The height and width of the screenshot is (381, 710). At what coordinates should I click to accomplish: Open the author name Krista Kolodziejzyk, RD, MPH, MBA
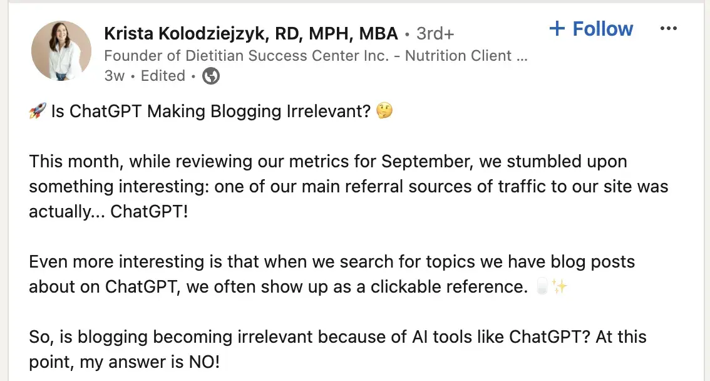250,33
